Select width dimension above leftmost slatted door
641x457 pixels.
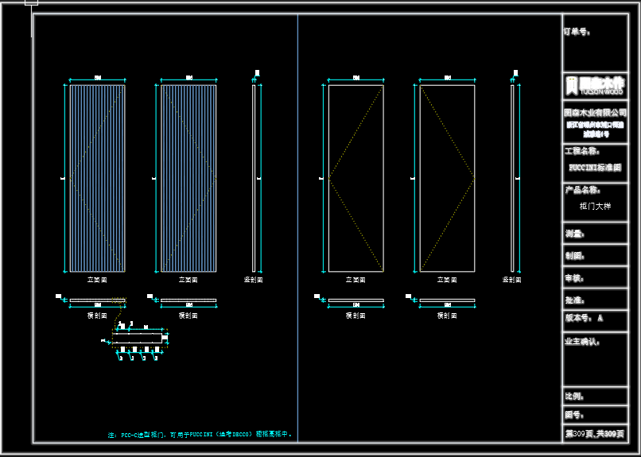click(x=97, y=79)
